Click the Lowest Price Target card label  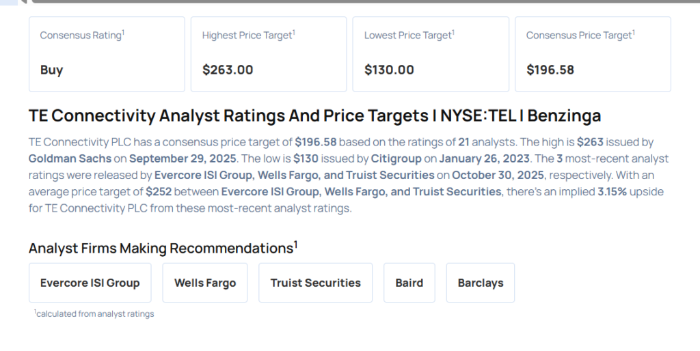pos(408,36)
